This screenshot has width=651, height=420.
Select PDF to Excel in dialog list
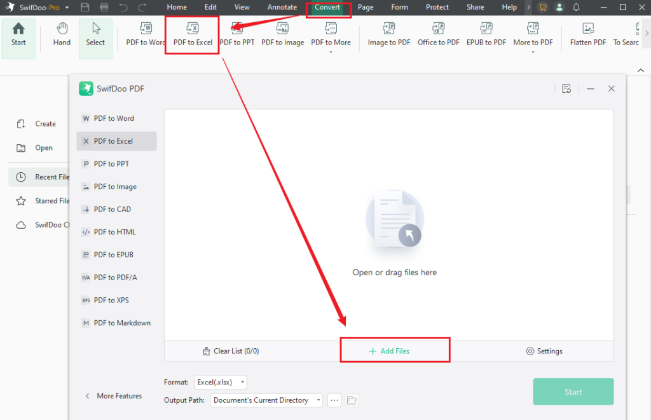pos(117,141)
